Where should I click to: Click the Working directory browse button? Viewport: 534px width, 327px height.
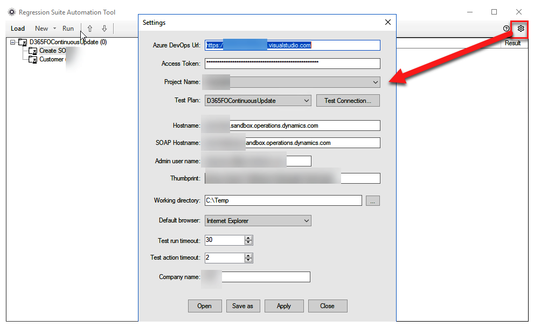pyautogui.click(x=373, y=200)
